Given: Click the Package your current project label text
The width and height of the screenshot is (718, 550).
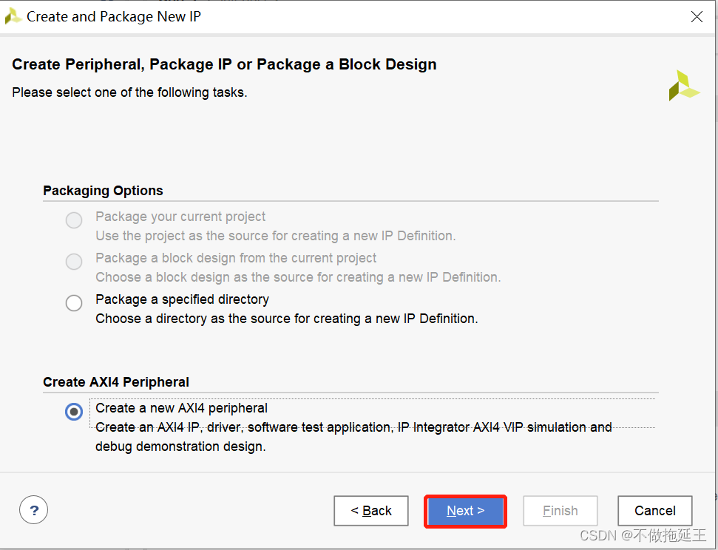Looking at the screenshot, I should pyautogui.click(x=180, y=217).
